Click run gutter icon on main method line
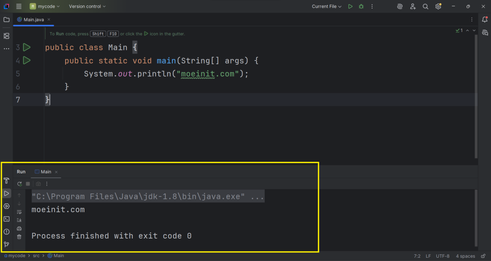The image size is (491, 261). 27,60
